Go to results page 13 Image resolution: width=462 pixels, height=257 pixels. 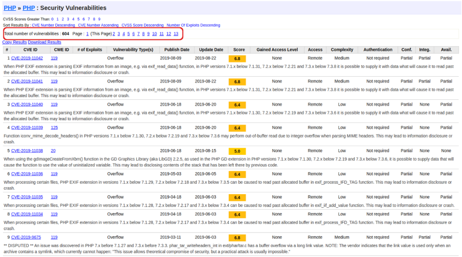pyautogui.click(x=176, y=34)
